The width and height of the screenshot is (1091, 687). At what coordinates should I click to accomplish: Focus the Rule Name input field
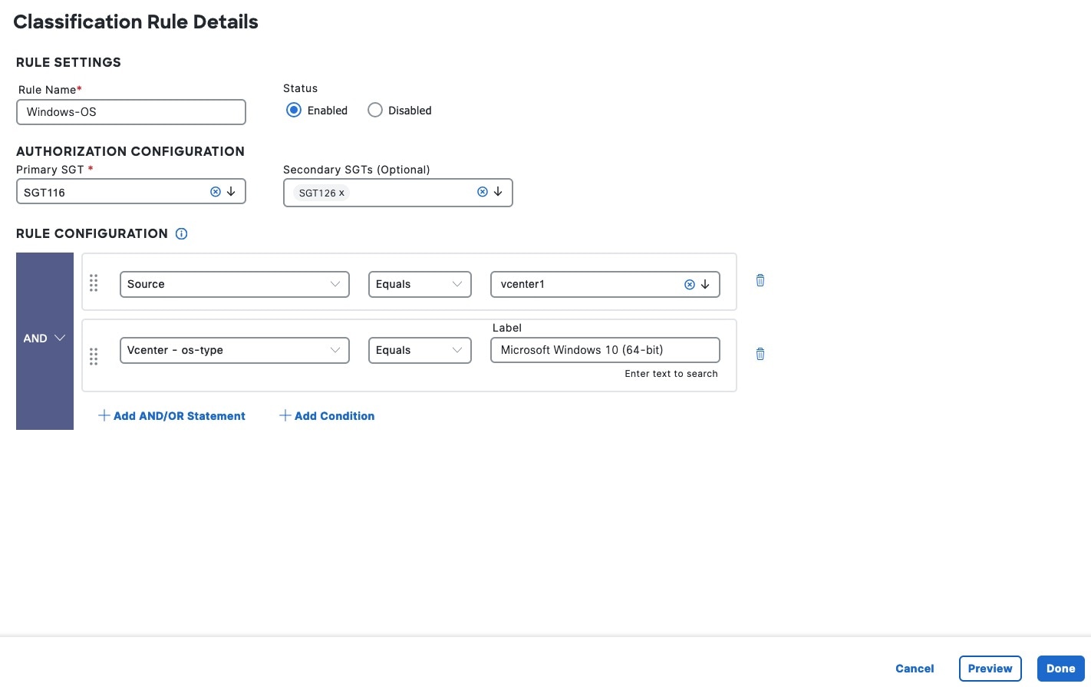pos(131,112)
